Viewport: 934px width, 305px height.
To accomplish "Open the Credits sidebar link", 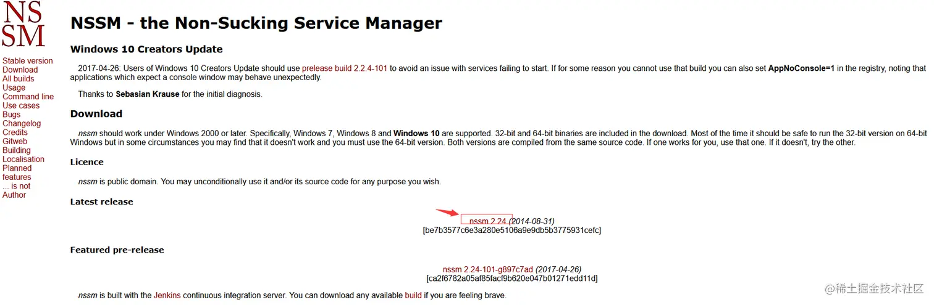I will tap(15, 132).
